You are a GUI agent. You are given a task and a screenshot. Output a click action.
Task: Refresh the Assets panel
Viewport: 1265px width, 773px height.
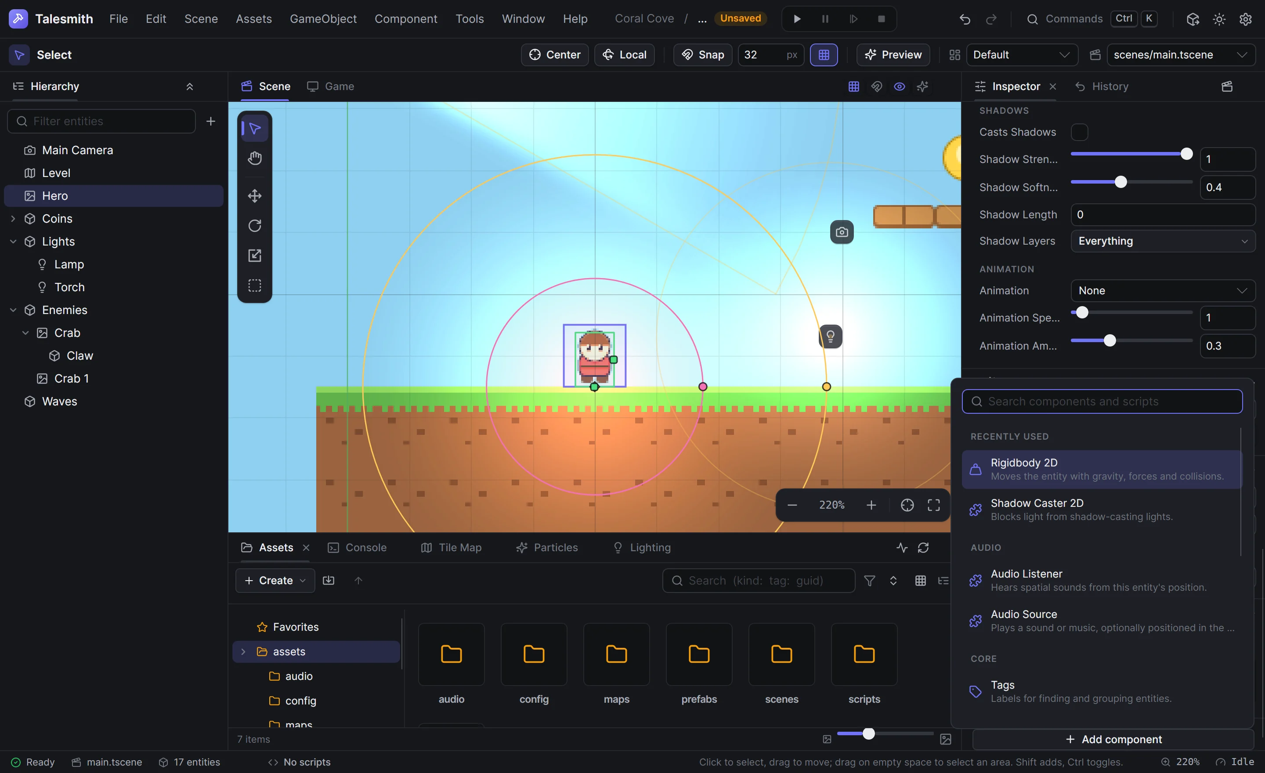[922, 548]
